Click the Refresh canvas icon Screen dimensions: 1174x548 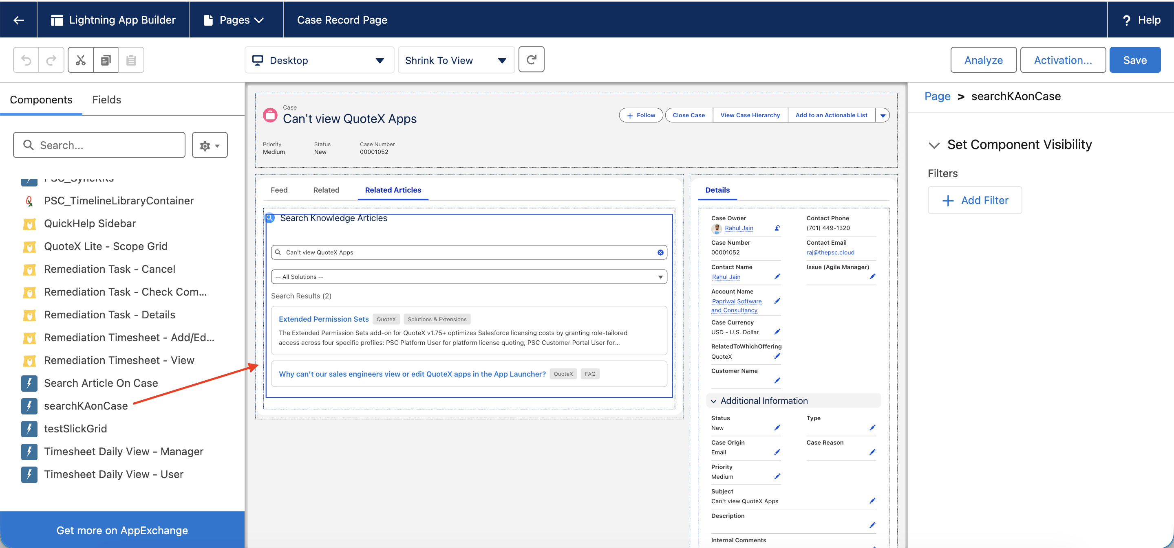[x=532, y=59]
